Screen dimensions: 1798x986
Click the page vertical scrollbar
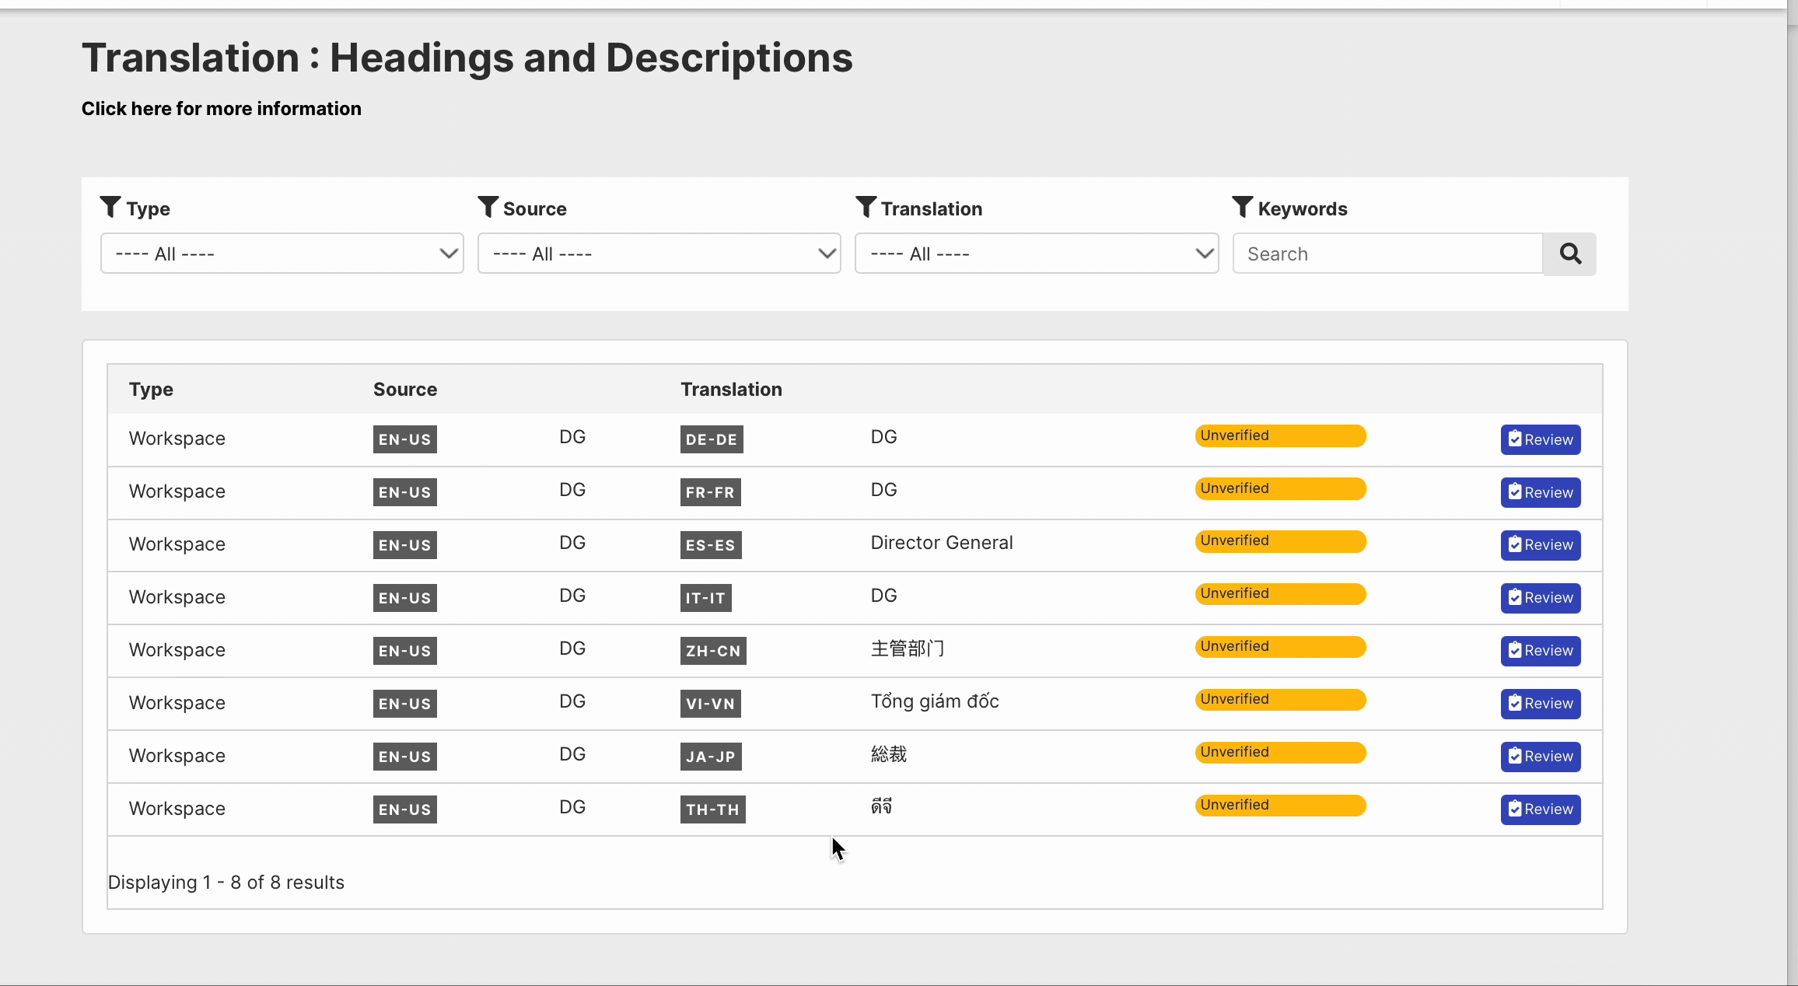click(x=1793, y=493)
